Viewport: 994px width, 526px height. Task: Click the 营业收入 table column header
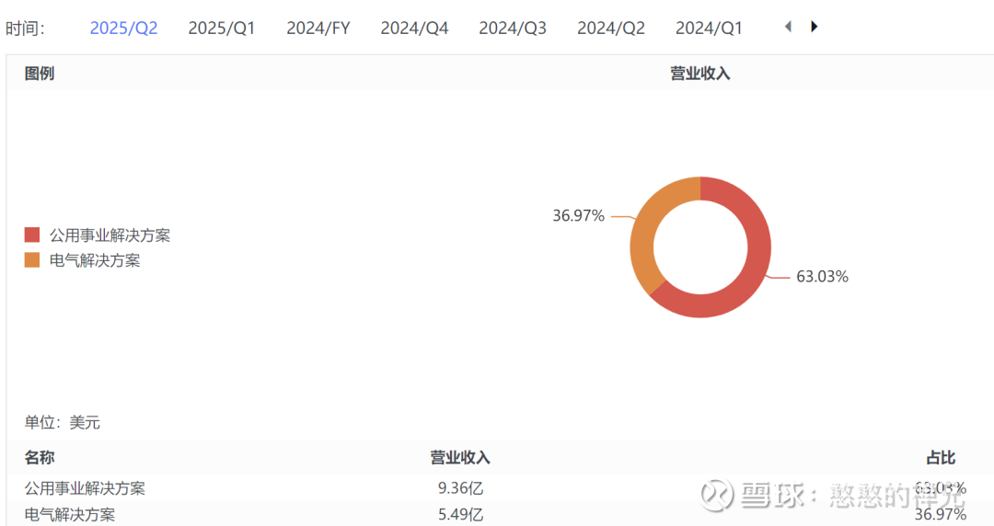pos(460,457)
